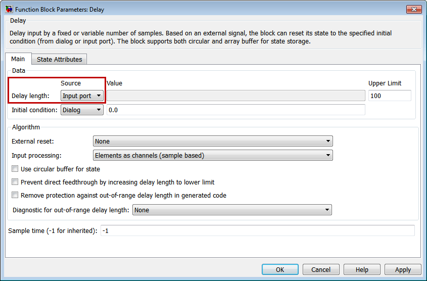The image size is (427, 281).
Task: Open Initial condition Source dropdown
Action: [82, 110]
